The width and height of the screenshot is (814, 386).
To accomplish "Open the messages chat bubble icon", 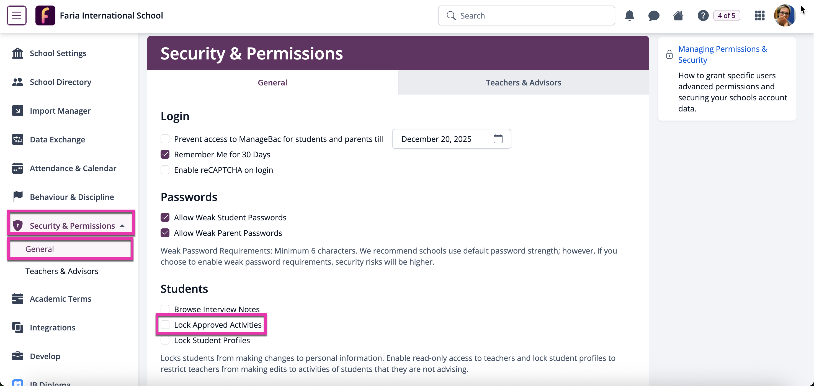I will click(x=653, y=15).
